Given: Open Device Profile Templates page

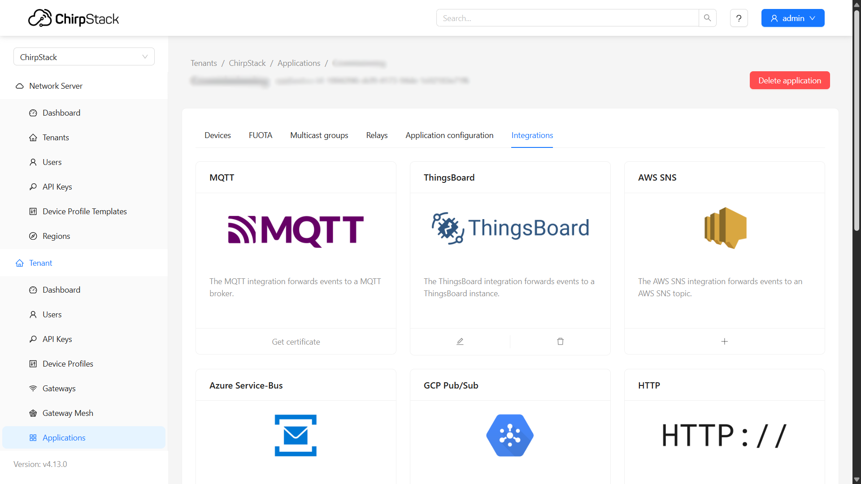Looking at the screenshot, I should 84,212.
